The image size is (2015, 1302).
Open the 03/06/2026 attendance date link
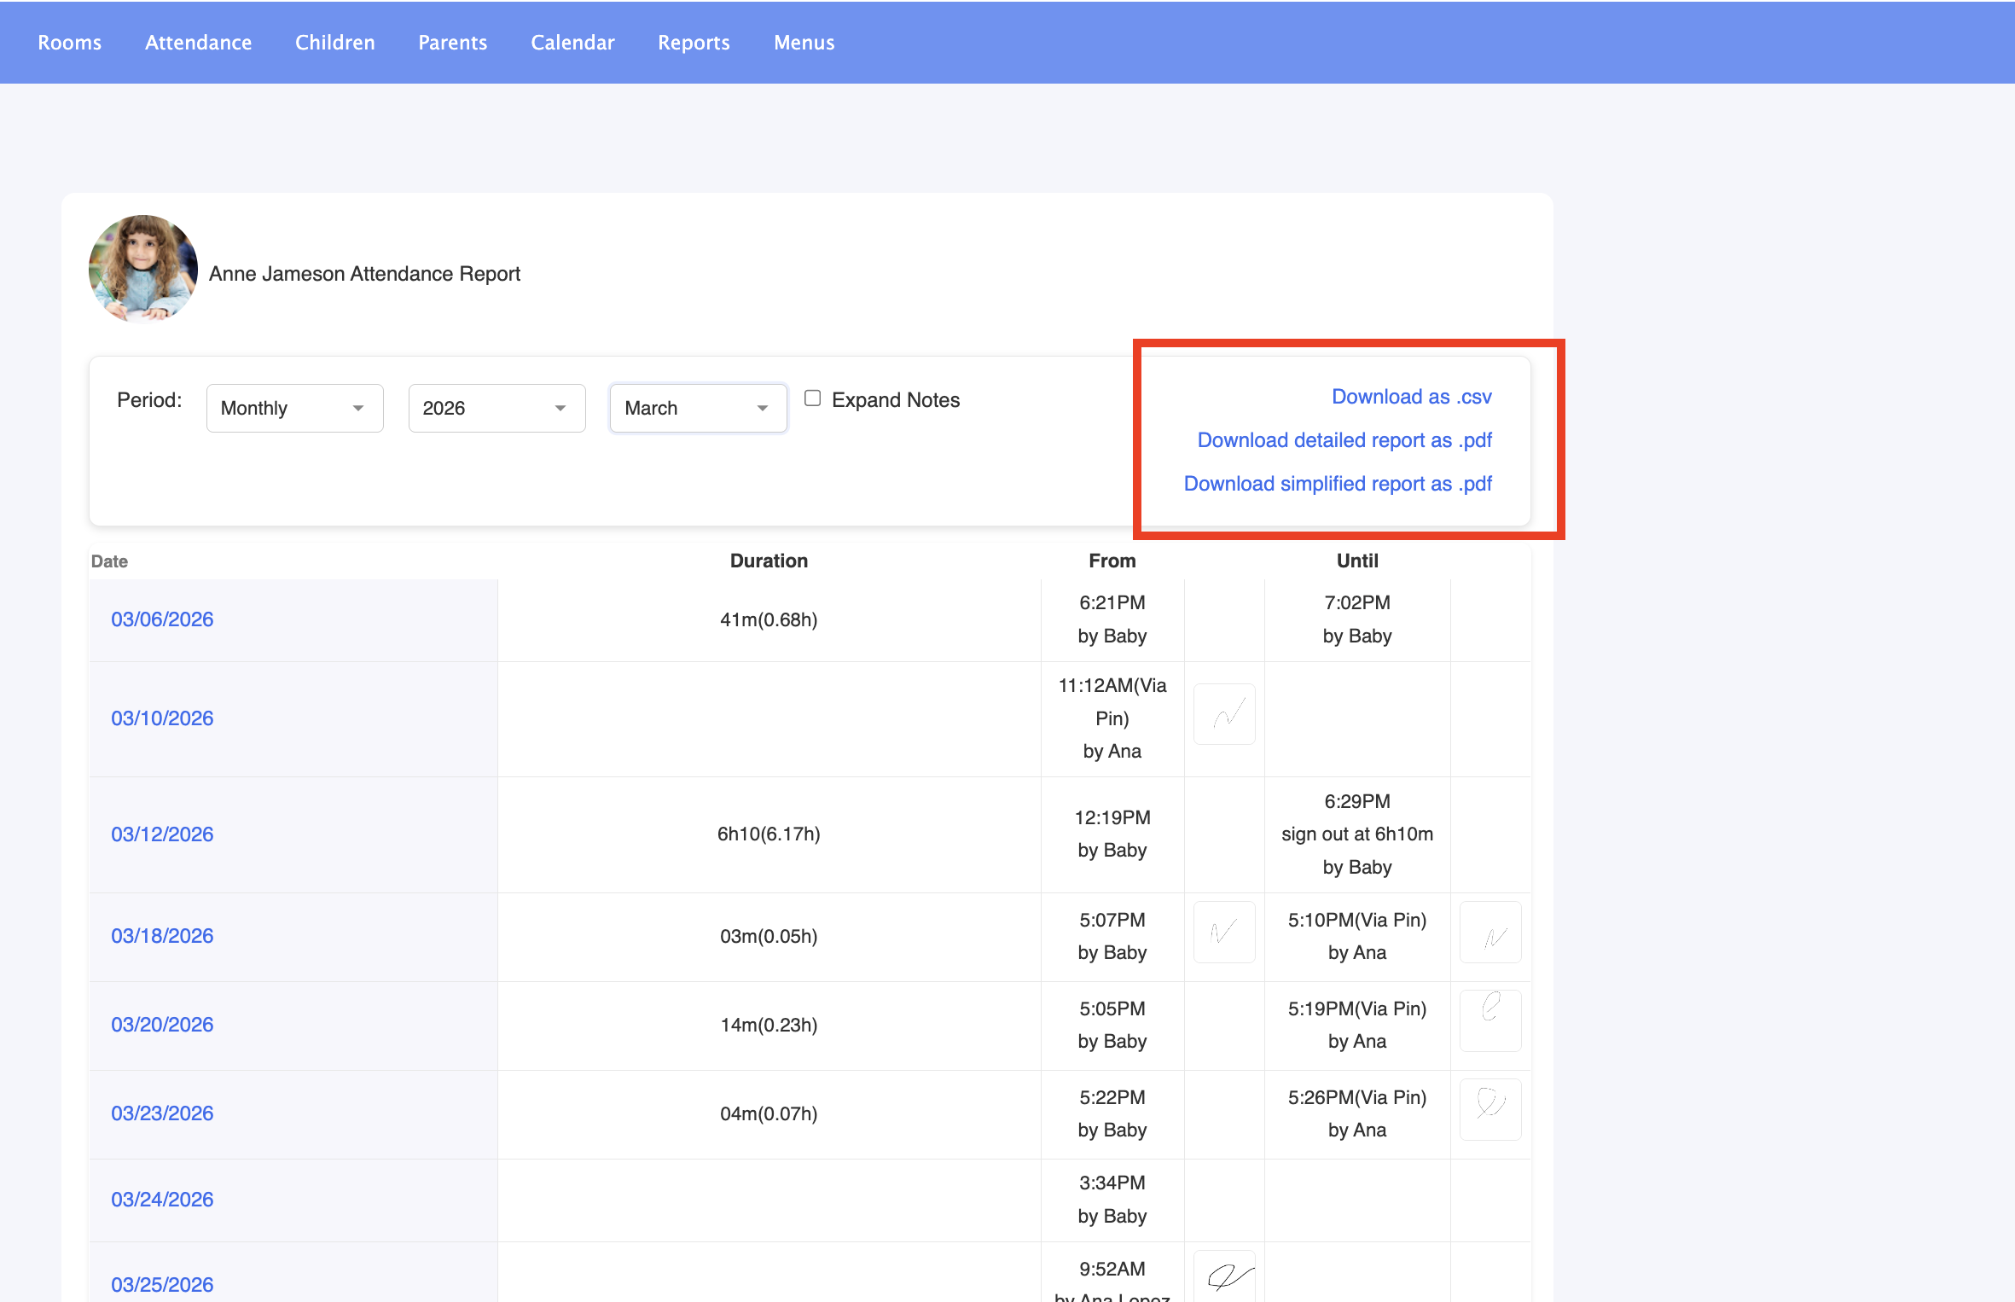tap(162, 619)
